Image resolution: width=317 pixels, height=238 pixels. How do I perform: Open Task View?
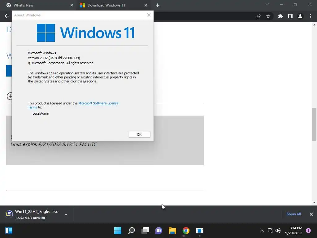[145, 231]
